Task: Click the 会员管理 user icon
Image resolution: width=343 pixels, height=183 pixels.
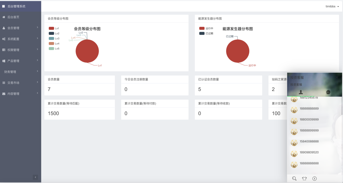Action: coord(4,28)
